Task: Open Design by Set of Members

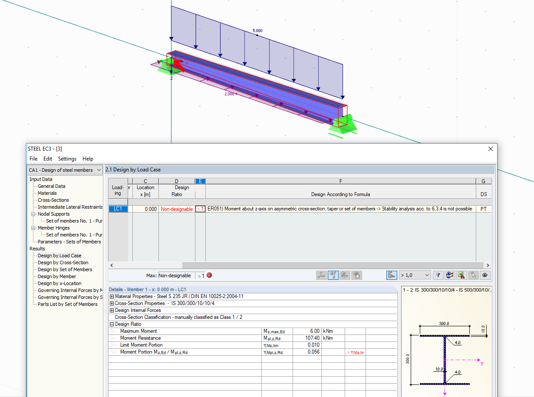Action: tap(65, 269)
